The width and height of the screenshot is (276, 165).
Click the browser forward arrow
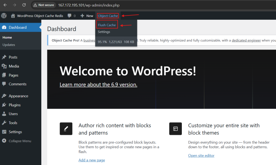[14, 5]
